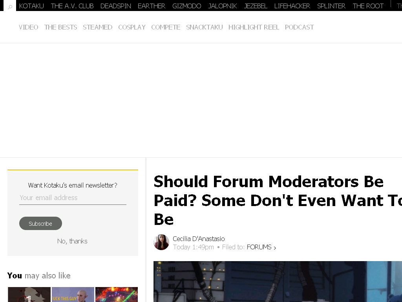Image resolution: width=402 pixels, height=302 pixels.
Task: Open the search magnifier icon
Action: [10, 7]
